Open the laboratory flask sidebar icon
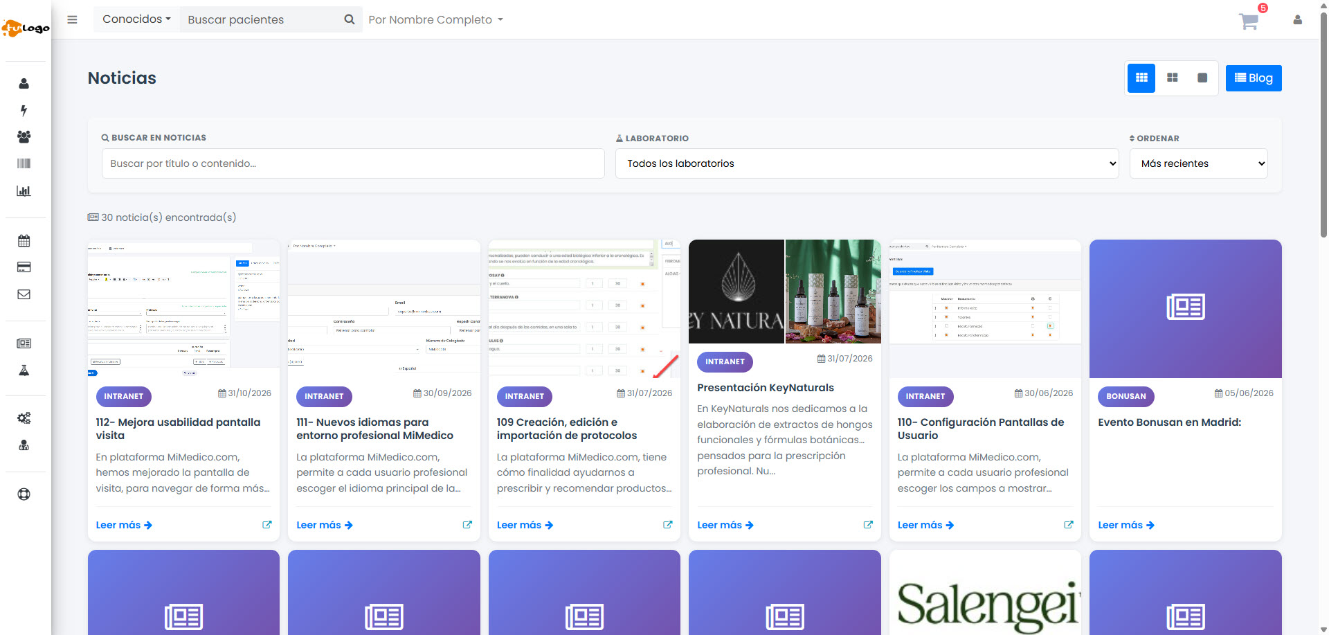The width and height of the screenshot is (1329, 635). (24, 370)
